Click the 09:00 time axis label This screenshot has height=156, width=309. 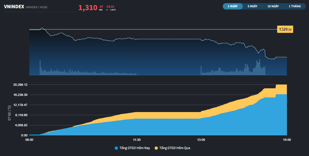pyautogui.click(x=29, y=140)
